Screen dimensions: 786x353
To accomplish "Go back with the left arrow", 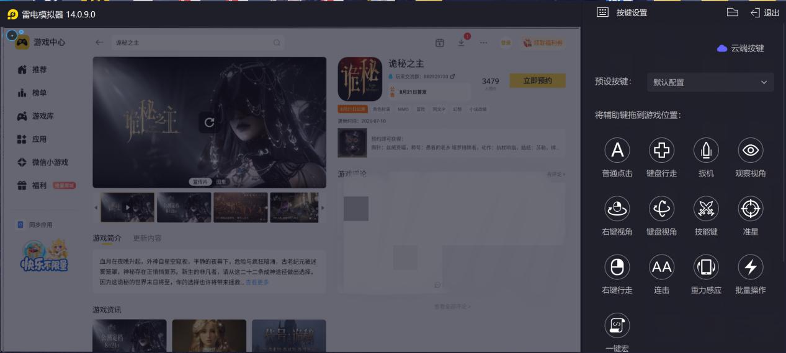I will point(99,43).
